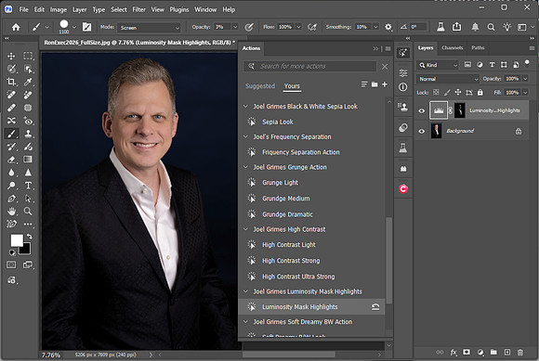Toggle lock transparent pixels

pyautogui.click(x=436, y=92)
